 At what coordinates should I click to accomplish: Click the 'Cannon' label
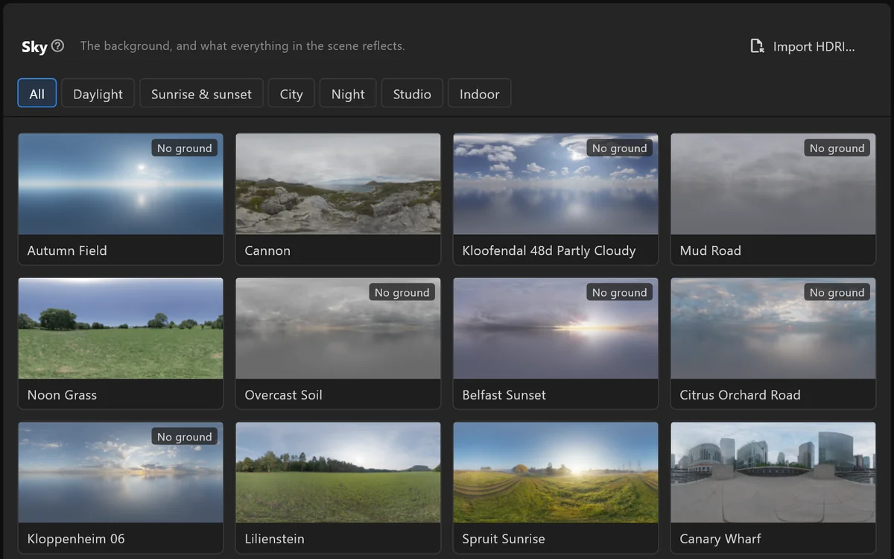click(267, 250)
